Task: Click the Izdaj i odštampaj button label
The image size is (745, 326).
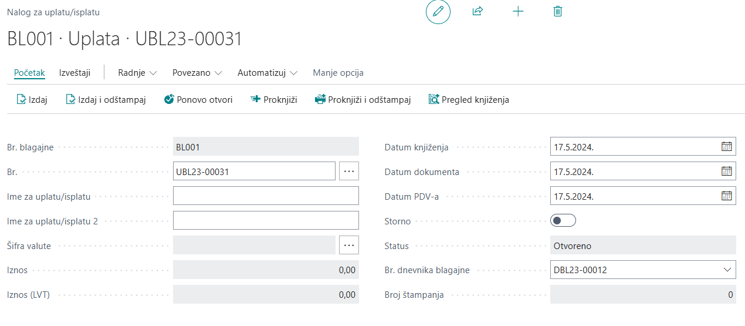Action: pyautogui.click(x=112, y=100)
